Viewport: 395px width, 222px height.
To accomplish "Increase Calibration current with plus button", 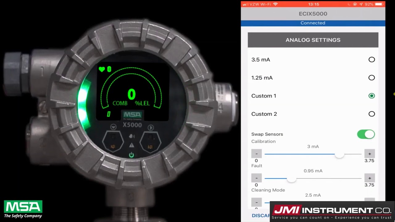I will tap(369, 154).
